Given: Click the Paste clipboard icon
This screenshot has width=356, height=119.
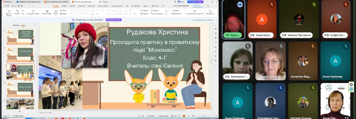Looking at the screenshot, I should point(17,11).
